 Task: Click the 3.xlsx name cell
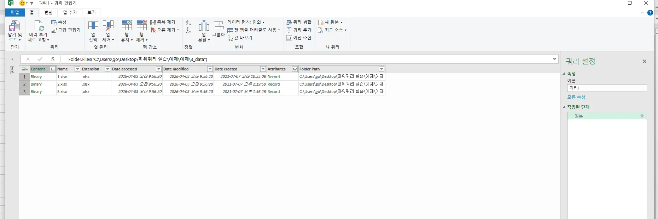coord(69,92)
